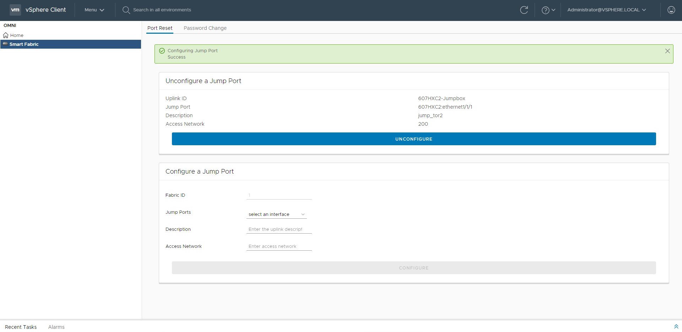682x332 pixels.
Task: Click the Fabric ID input field
Action: pyautogui.click(x=279, y=195)
